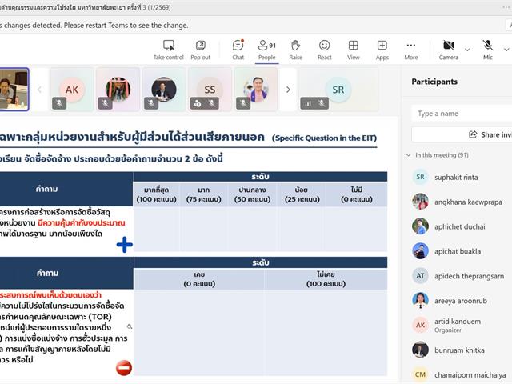Viewport: 512px width, 384px height.
Task: Collapse the In this meeting (91) list
Action: tap(408, 155)
